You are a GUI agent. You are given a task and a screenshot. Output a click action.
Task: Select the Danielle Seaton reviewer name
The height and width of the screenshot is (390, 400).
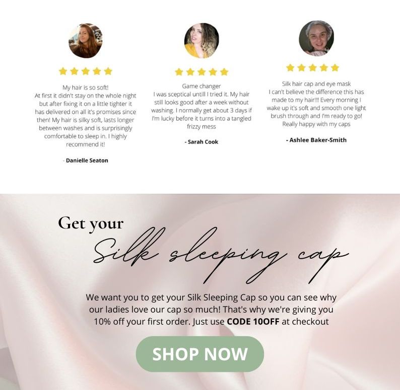pyautogui.click(x=87, y=161)
